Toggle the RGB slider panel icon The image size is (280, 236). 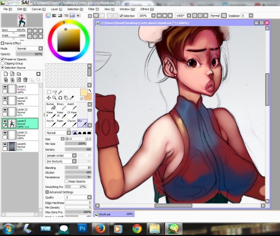[54, 16]
